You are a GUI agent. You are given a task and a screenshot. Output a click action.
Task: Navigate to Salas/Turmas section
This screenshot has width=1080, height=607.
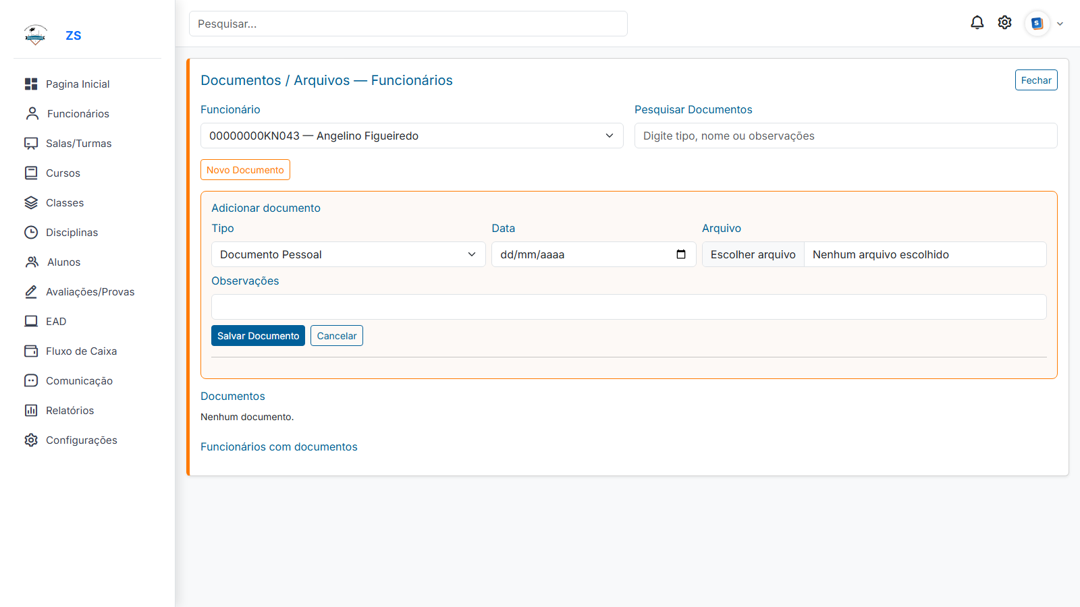(x=78, y=143)
